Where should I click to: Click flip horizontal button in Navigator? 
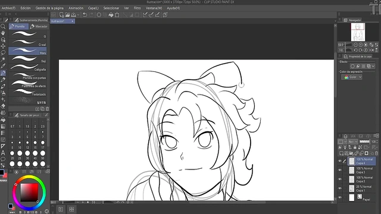371,50
